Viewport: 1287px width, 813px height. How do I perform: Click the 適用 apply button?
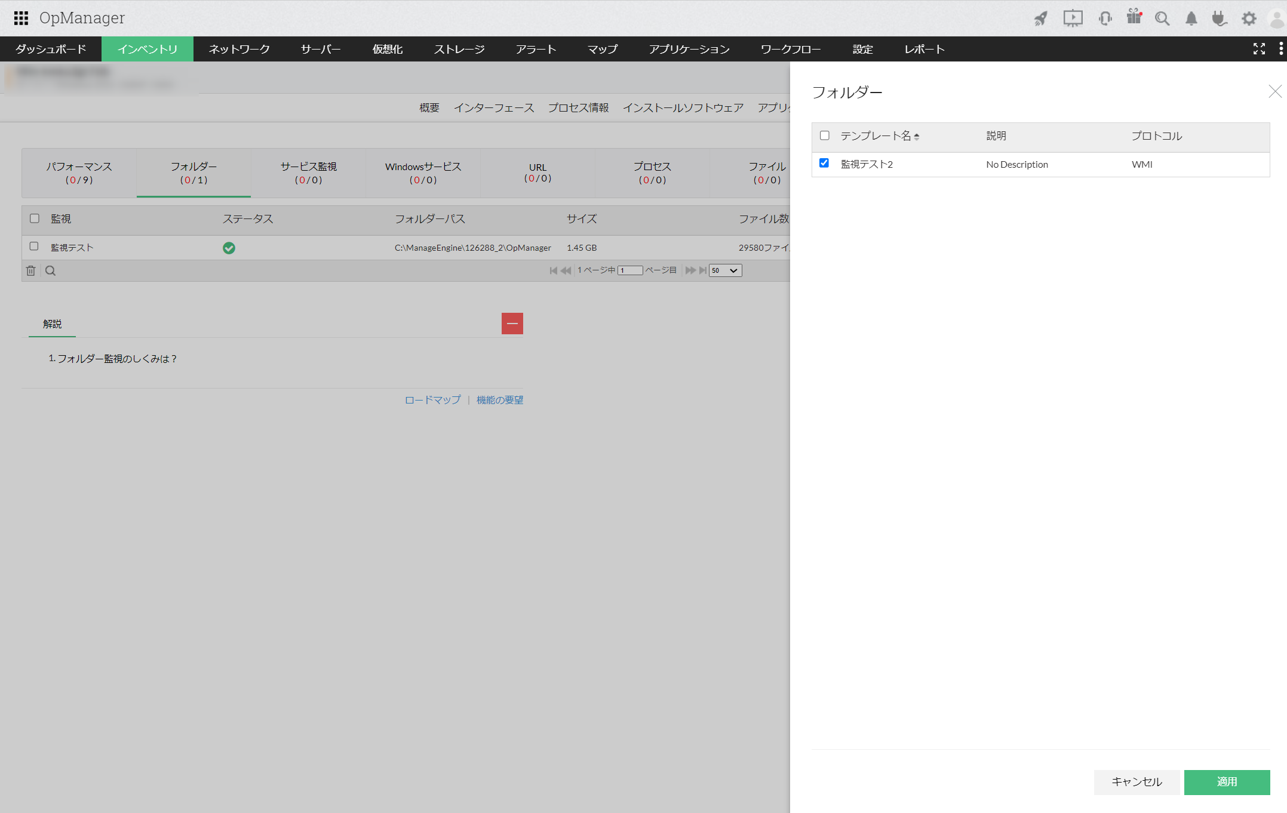point(1227,782)
